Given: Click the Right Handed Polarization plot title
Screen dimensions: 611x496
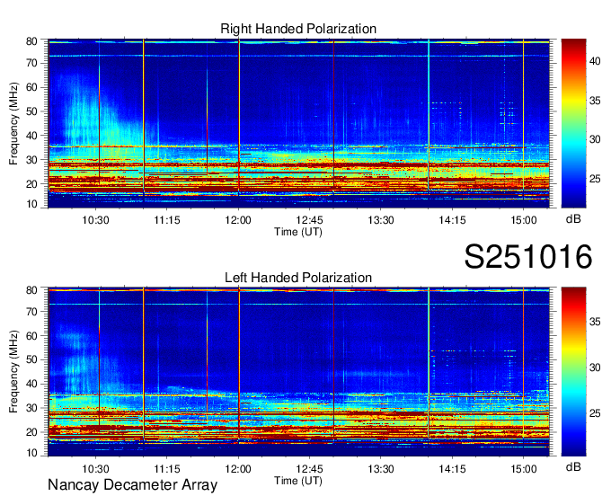Looking at the screenshot, I should [x=298, y=30].
